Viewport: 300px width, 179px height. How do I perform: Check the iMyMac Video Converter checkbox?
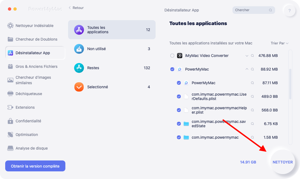click(x=172, y=56)
